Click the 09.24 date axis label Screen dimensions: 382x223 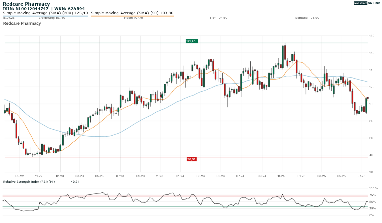click(x=262, y=176)
